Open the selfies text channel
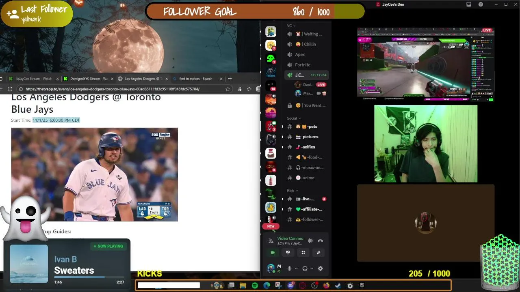Screen dimensions: 520x292 pyautogui.click(x=308, y=147)
